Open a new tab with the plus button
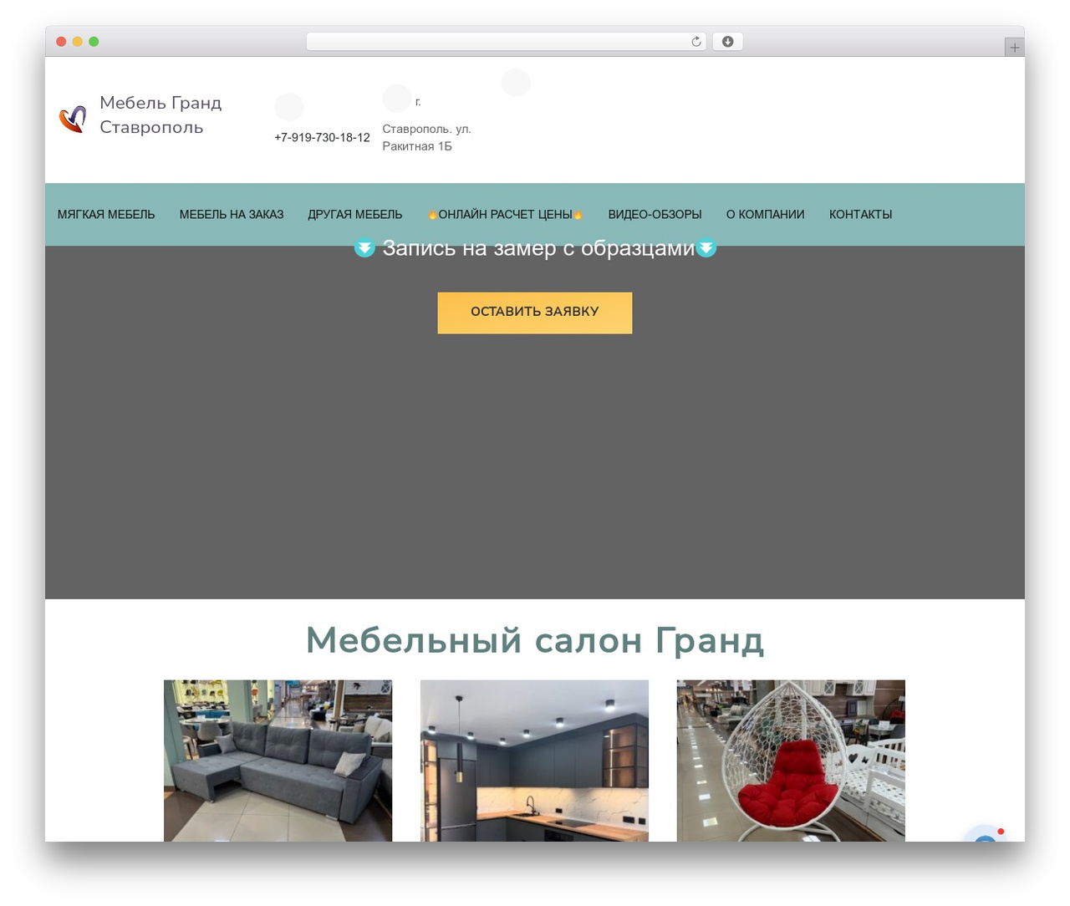The image size is (1070, 906). click(1014, 48)
